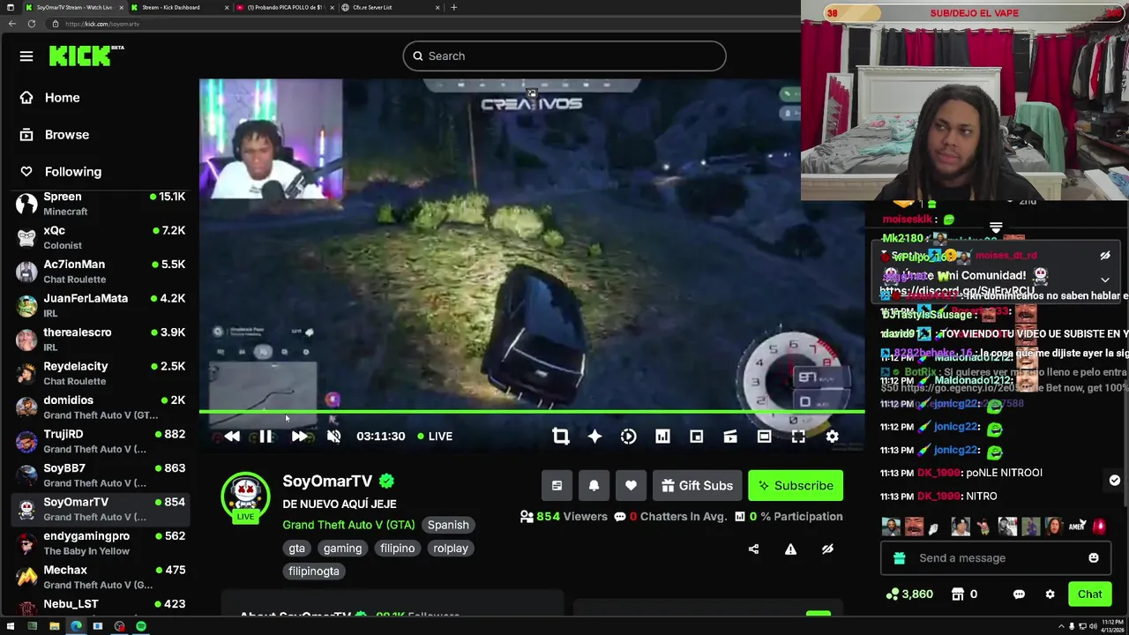Click the green stream progress bar
1129x635 pixels.
tap(532, 412)
